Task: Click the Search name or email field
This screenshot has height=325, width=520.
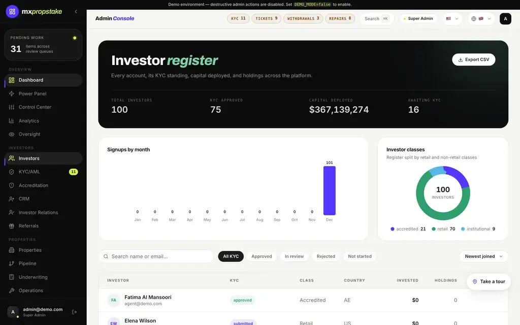Action: 156,256
